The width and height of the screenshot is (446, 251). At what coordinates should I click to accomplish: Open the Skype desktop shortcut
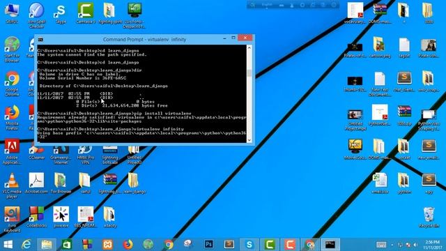point(61,14)
